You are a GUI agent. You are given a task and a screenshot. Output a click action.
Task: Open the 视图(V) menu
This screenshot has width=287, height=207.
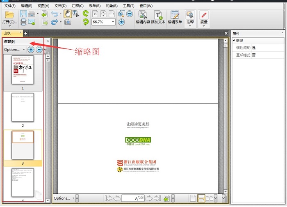(x=43, y=6)
